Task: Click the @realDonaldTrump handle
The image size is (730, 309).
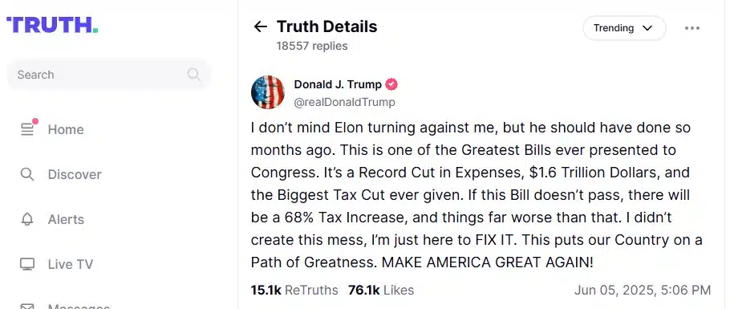Action: (344, 102)
